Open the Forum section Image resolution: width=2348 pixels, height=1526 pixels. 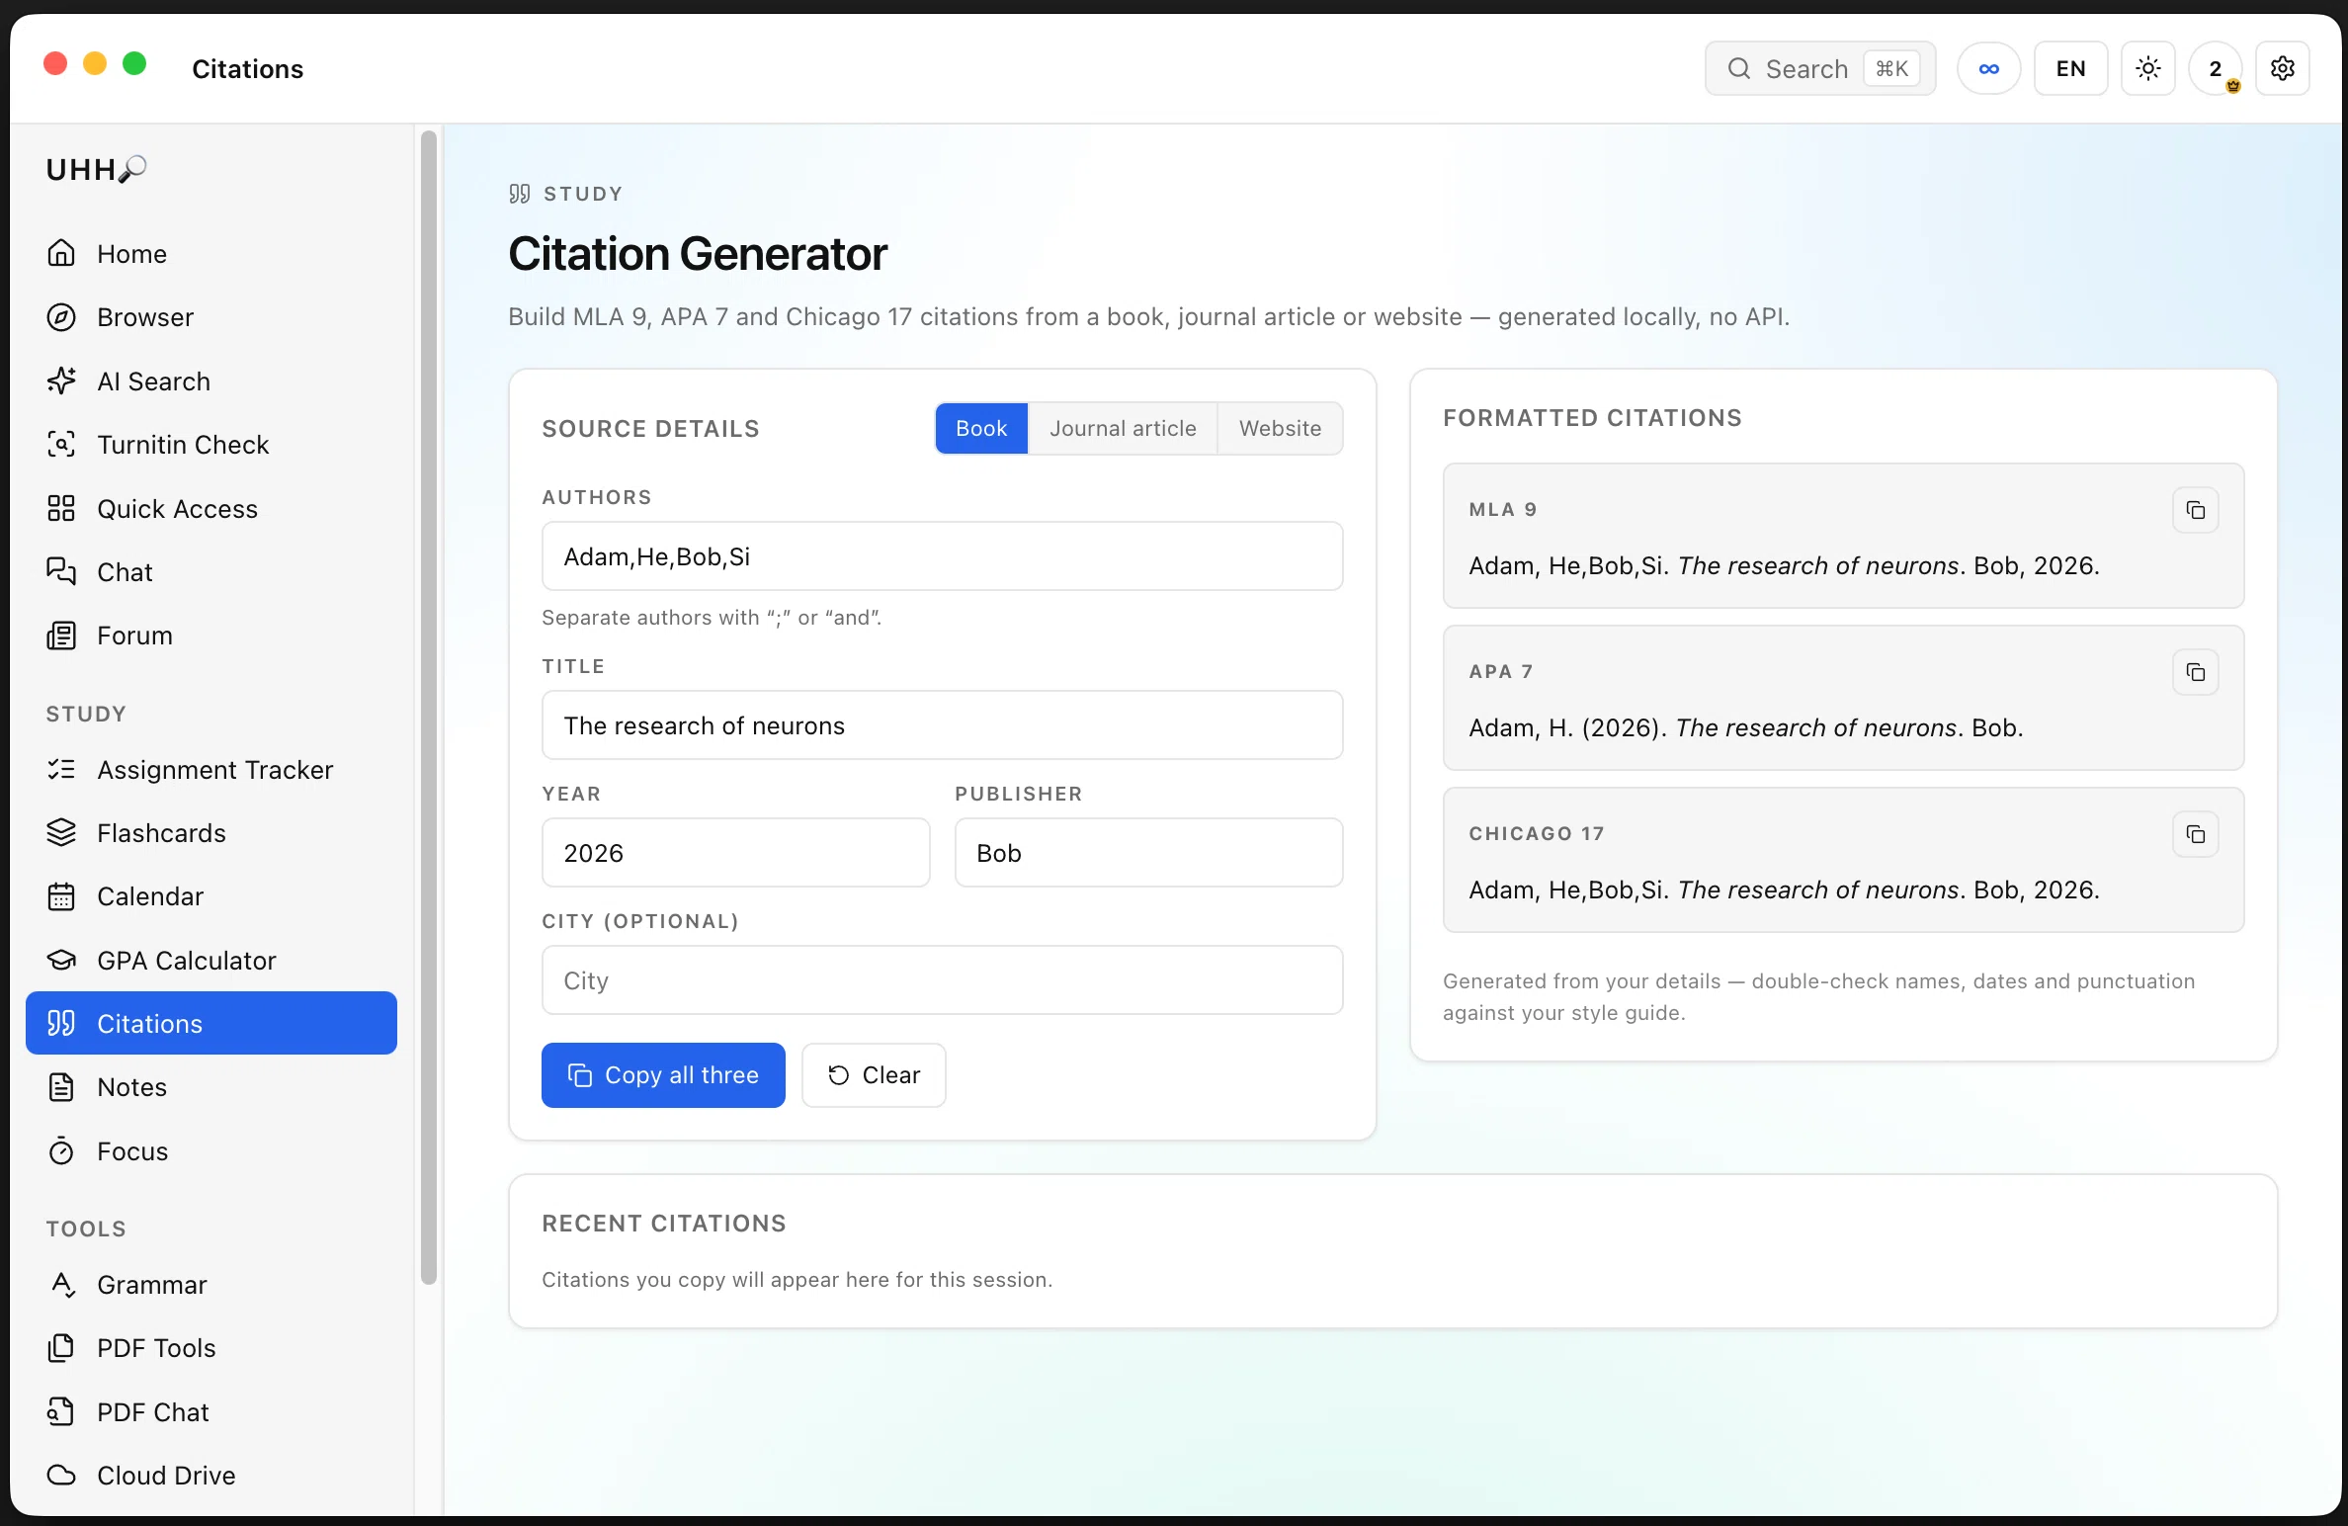pos(211,636)
